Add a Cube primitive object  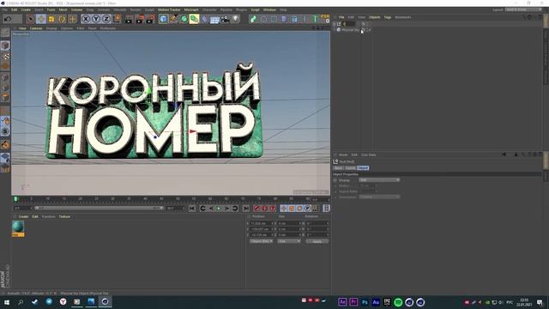click(x=163, y=19)
